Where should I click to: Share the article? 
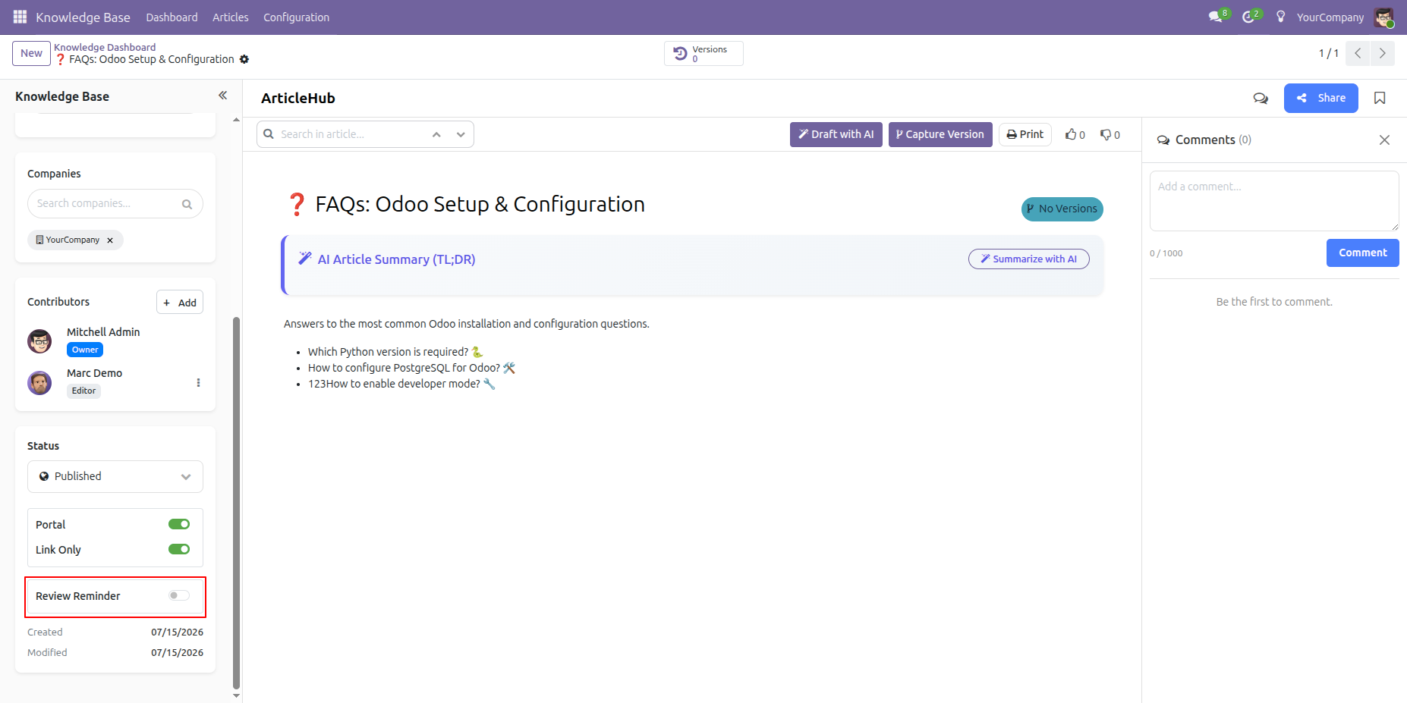[1320, 98]
